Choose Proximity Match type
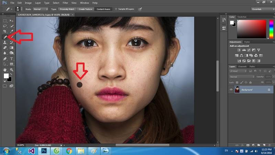This screenshot has height=155, width=275. point(67,9)
